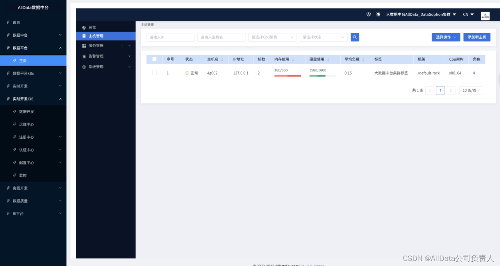The height and width of the screenshot is (266, 500).
Task: Click the lightning icon beside 首页
Action: point(8,22)
